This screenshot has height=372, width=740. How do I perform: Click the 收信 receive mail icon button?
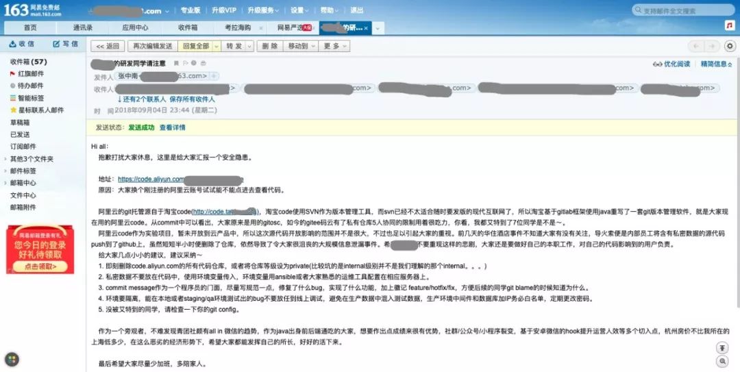22,44
